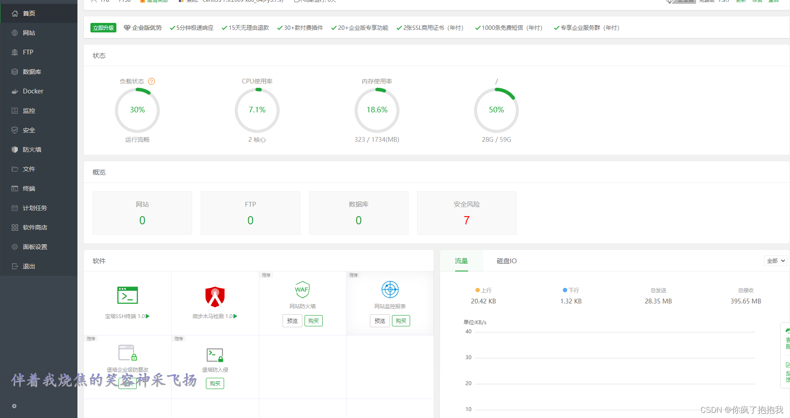Click the 2 核心 CPU core text
Screen dimensions: 790x418
[x=257, y=140]
